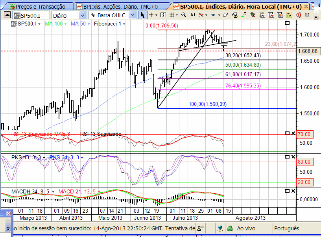
Task: Click the first chart template icon
Action: click(x=262, y=15)
